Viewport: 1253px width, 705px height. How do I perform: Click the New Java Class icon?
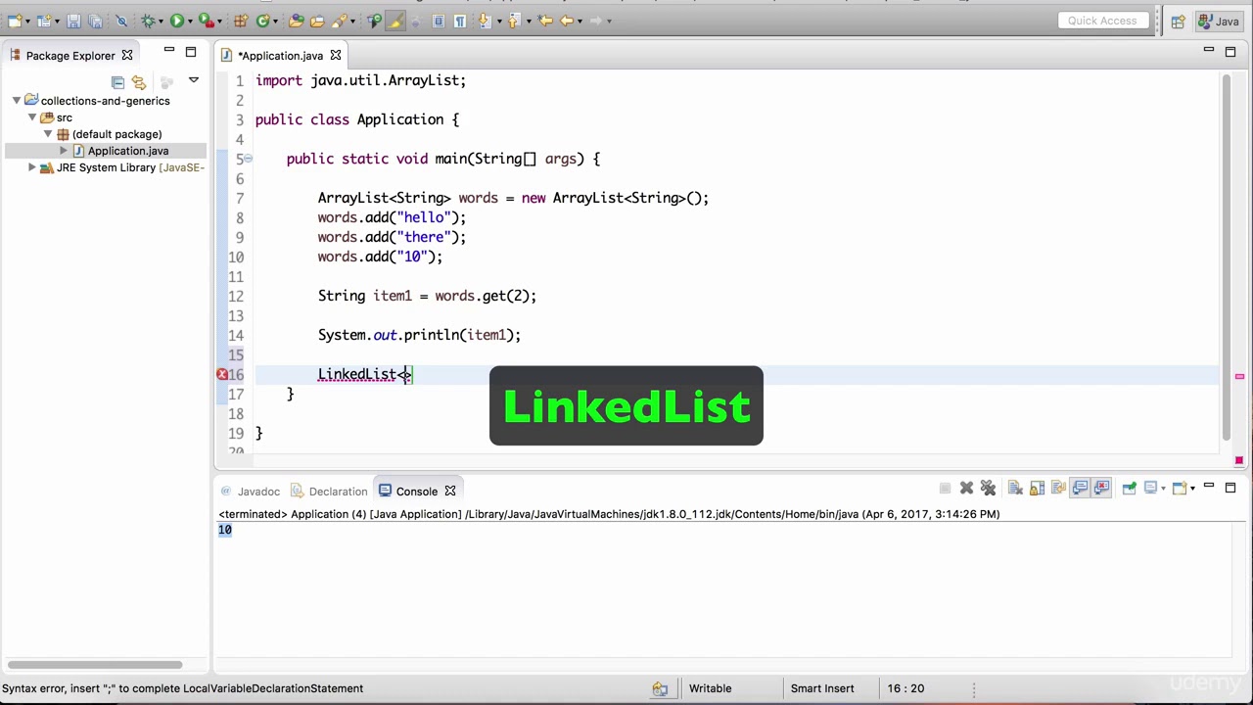coord(263,21)
